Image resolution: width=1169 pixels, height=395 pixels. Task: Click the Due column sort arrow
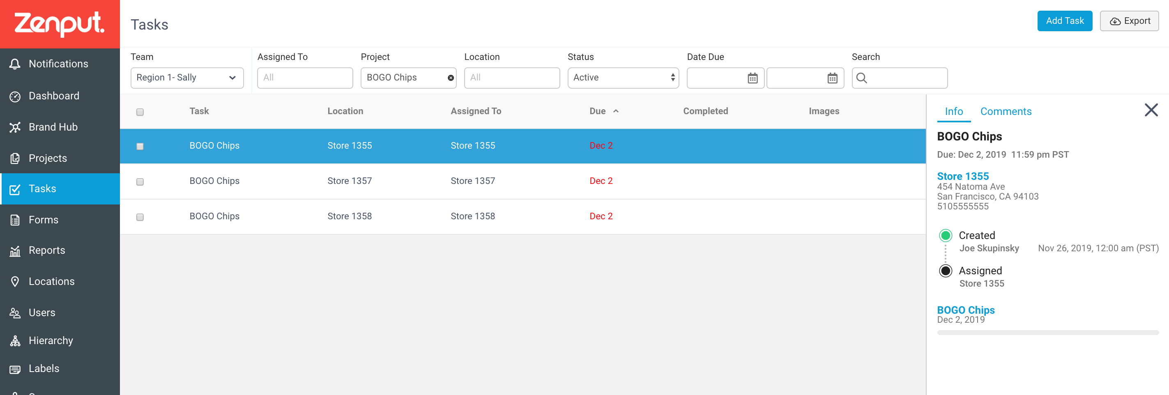616,111
